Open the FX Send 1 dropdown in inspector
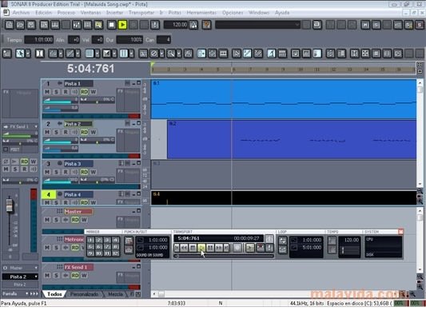This screenshot has height=319, width=426. pos(20,126)
